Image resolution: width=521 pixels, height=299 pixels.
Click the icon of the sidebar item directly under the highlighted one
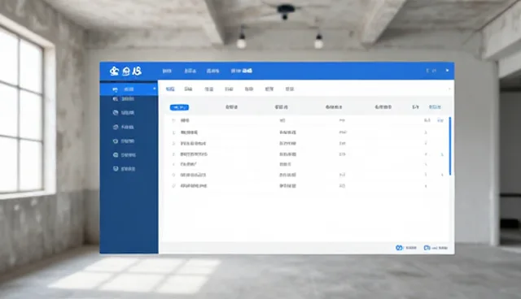coord(116,99)
